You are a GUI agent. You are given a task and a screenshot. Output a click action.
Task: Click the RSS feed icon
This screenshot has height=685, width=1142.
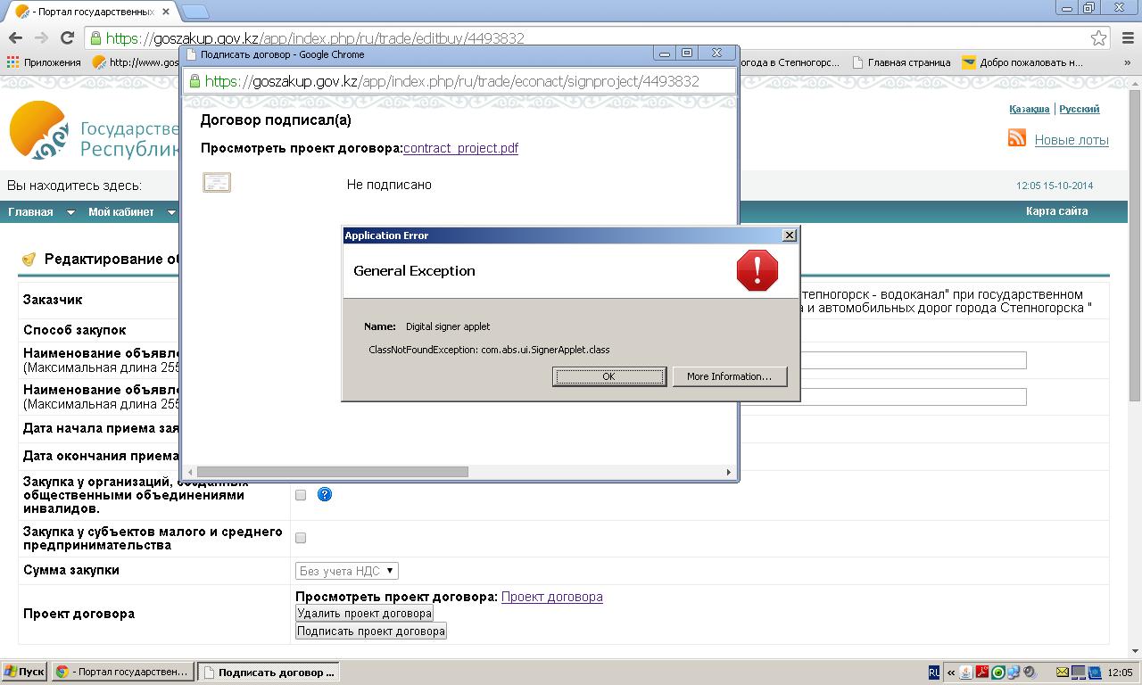[x=1017, y=137]
